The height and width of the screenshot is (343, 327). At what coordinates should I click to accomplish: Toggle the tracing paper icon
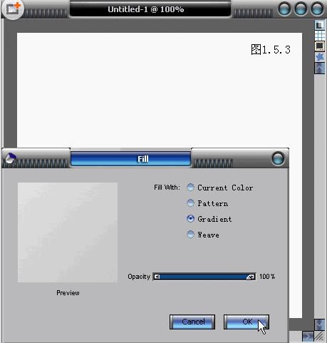(320, 25)
